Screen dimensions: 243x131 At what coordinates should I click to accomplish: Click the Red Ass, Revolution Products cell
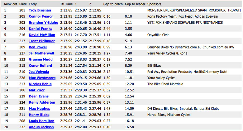click(x=187, y=72)
